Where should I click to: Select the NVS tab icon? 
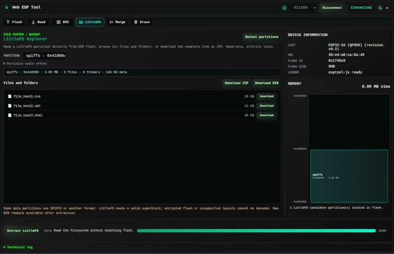(x=59, y=22)
